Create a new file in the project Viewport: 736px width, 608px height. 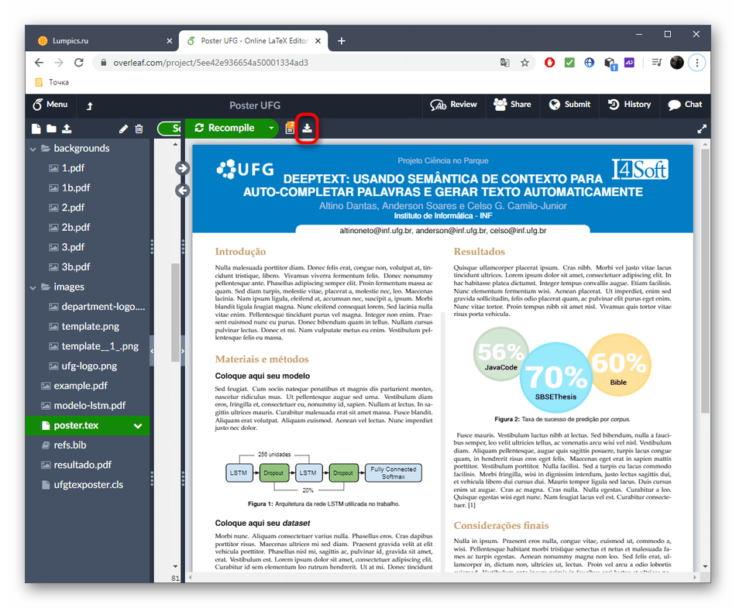tap(36, 129)
